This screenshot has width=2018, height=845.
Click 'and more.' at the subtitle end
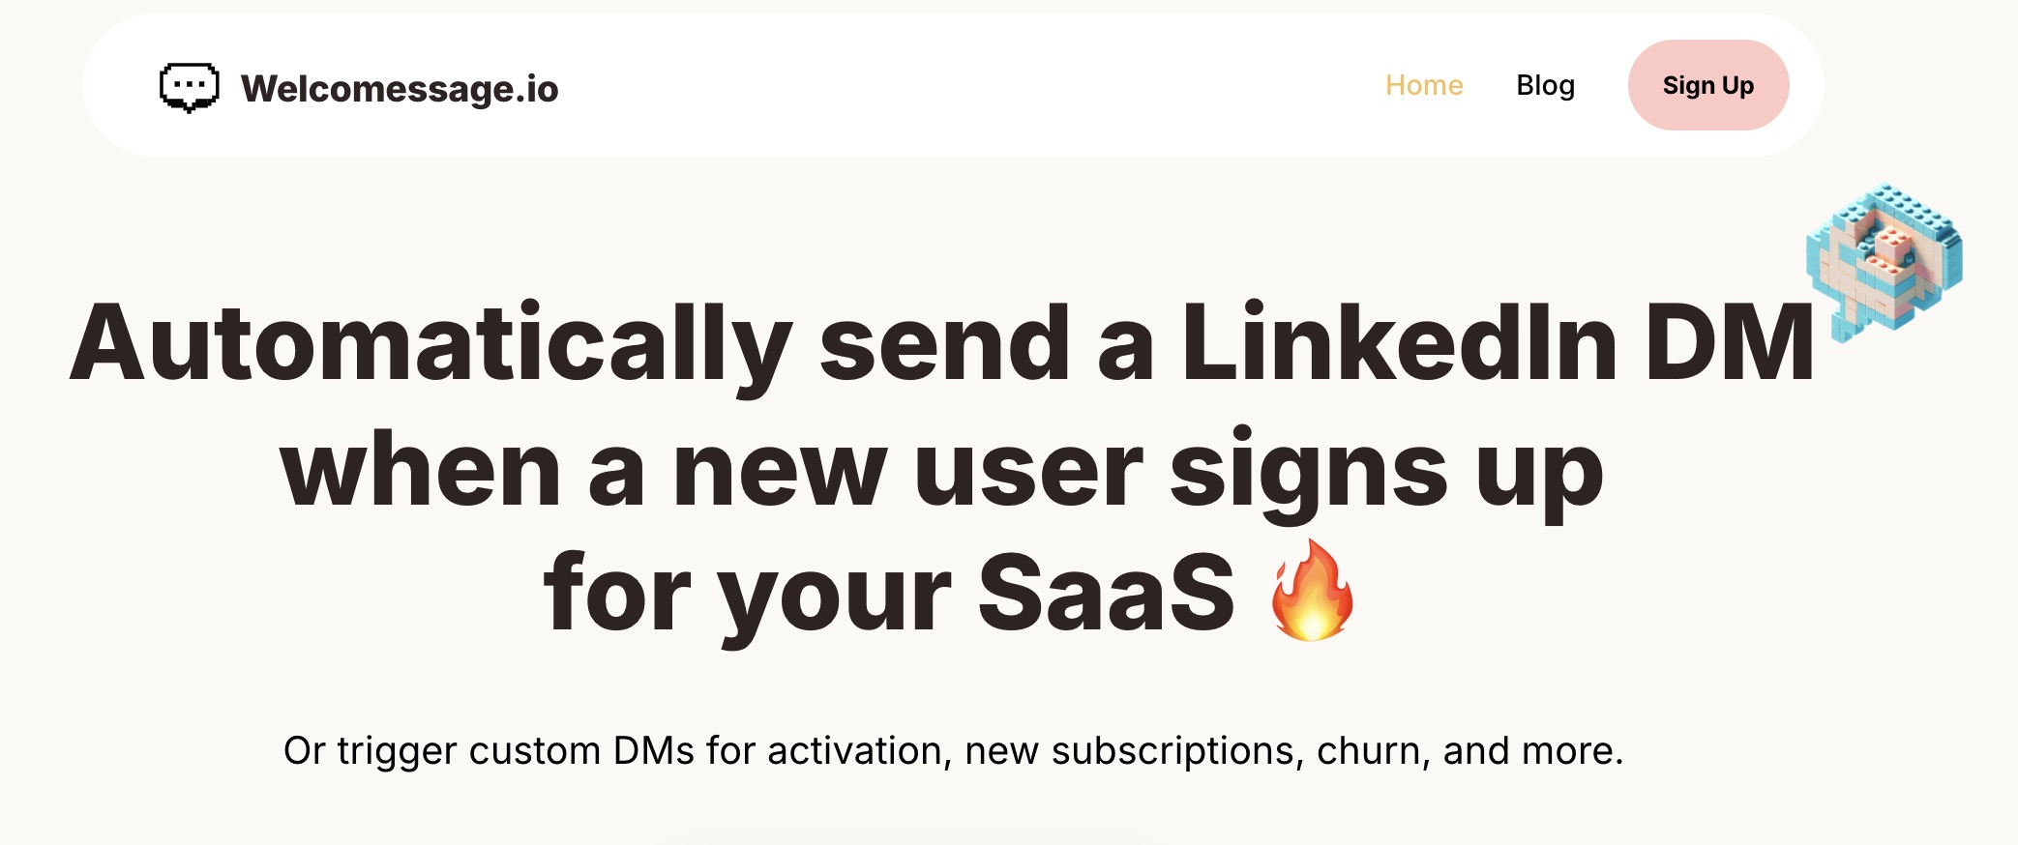click(x=1532, y=751)
